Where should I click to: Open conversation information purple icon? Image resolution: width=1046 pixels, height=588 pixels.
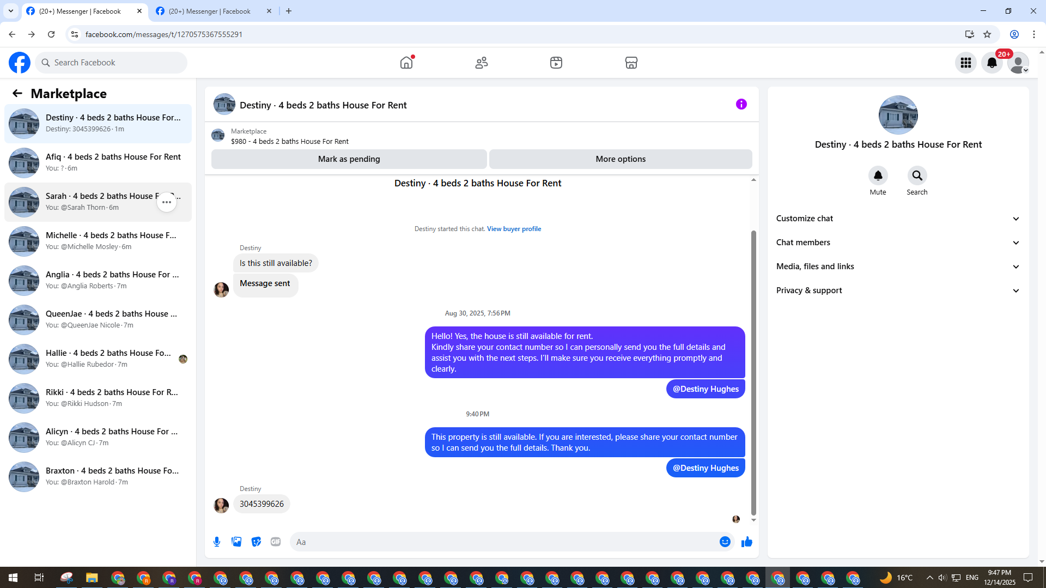click(x=741, y=104)
